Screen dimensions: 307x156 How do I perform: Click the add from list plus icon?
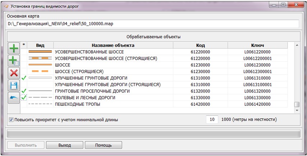pos(14,61)
